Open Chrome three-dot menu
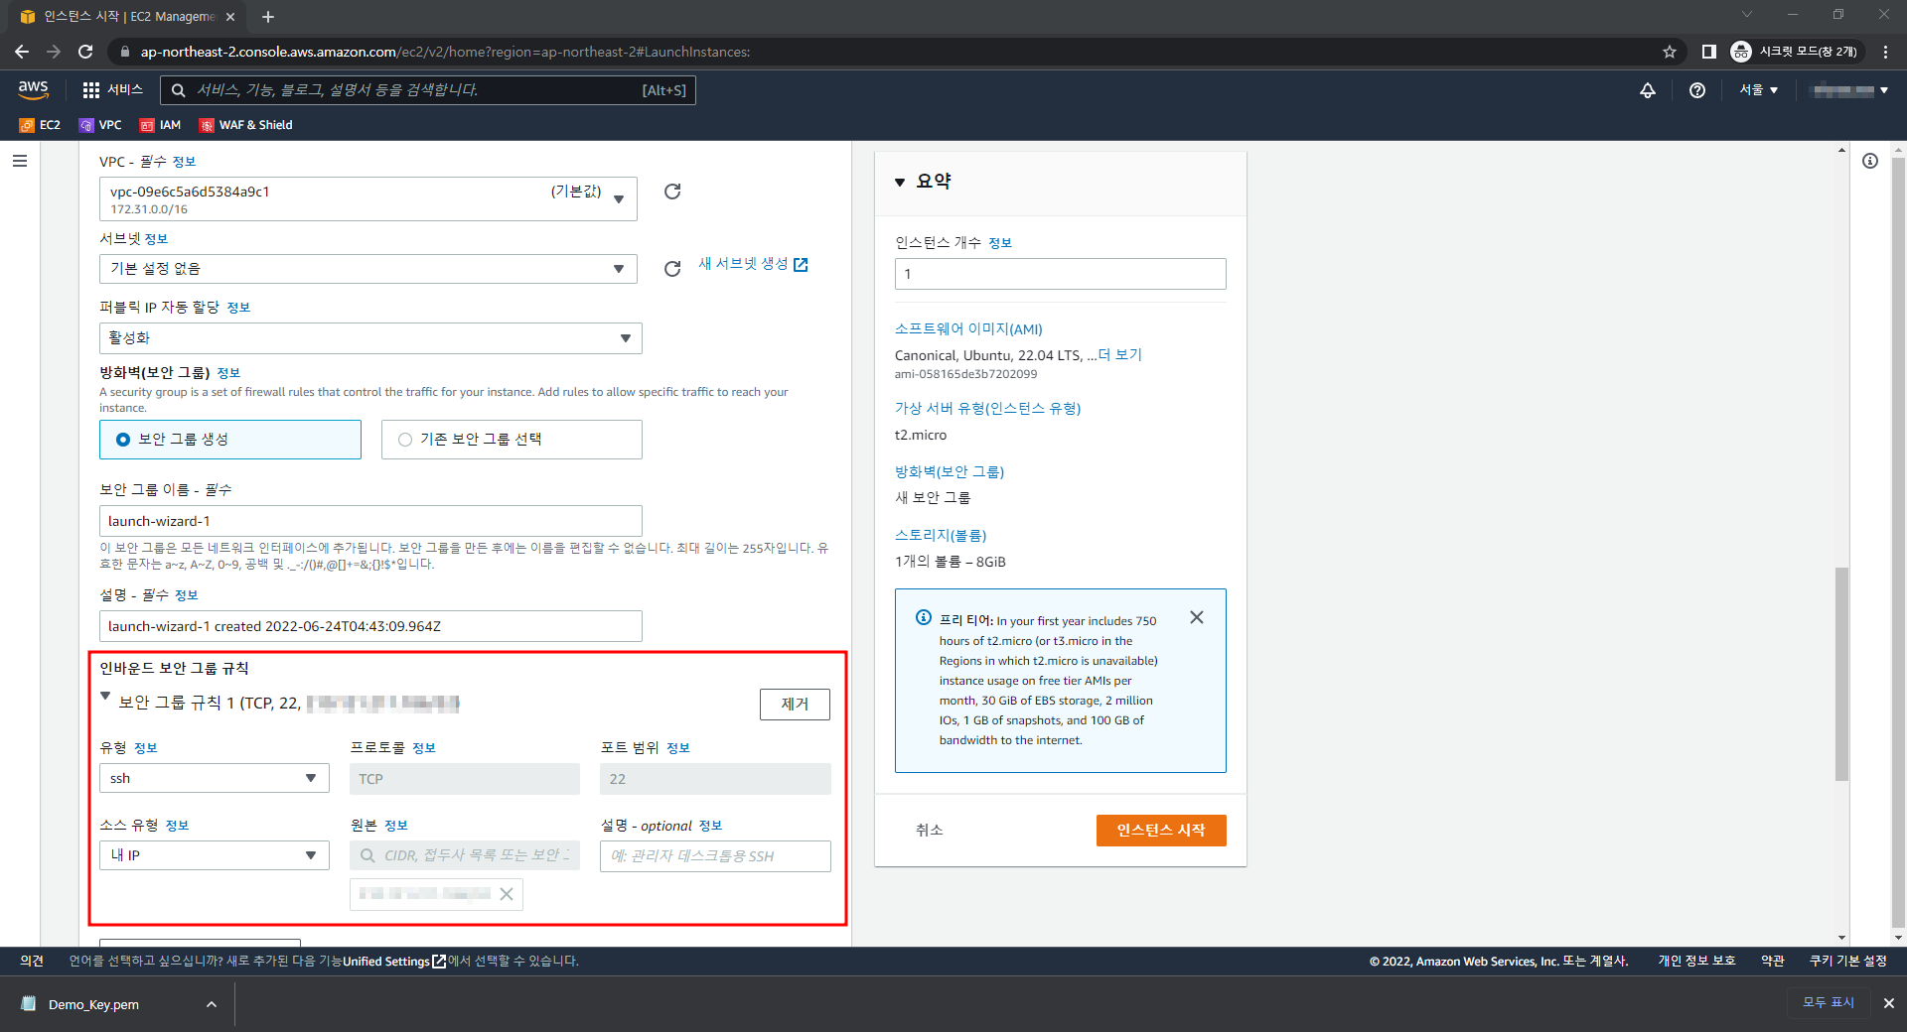 (x=1885, y=52)
